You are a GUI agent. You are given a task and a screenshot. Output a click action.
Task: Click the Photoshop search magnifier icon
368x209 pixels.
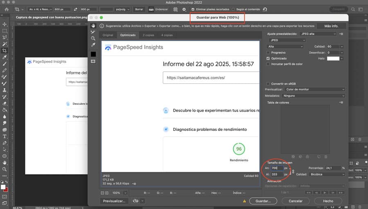pos(353,9)
